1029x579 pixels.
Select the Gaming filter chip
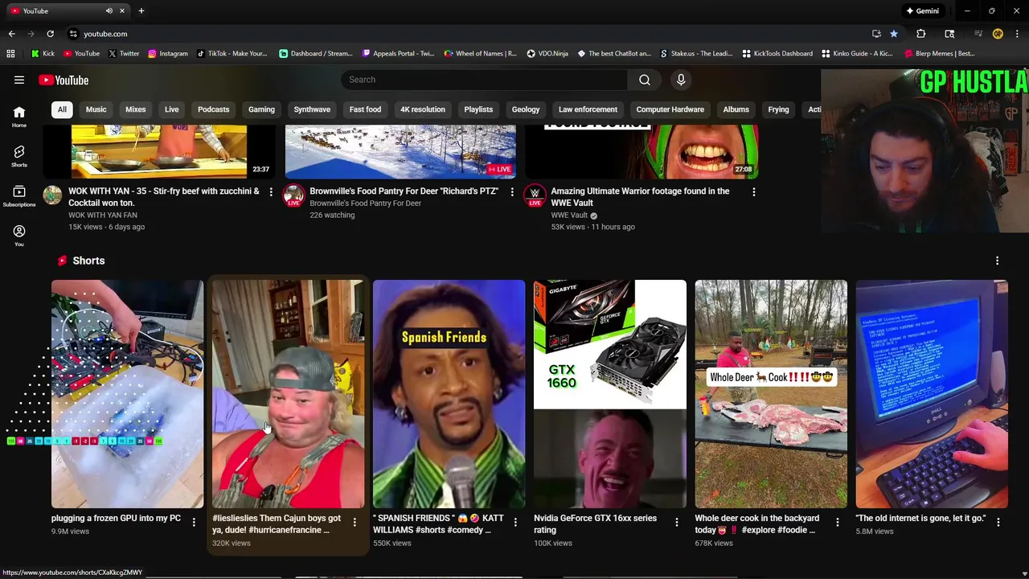coord(261,109)
